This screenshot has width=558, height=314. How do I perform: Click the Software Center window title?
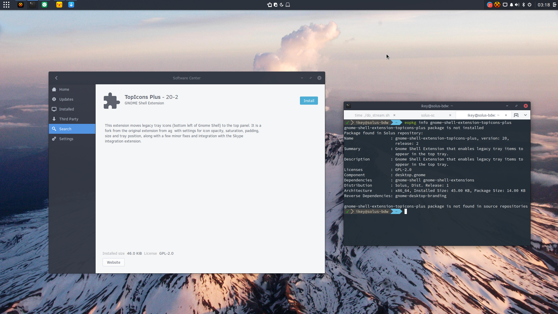click(187, 78)
